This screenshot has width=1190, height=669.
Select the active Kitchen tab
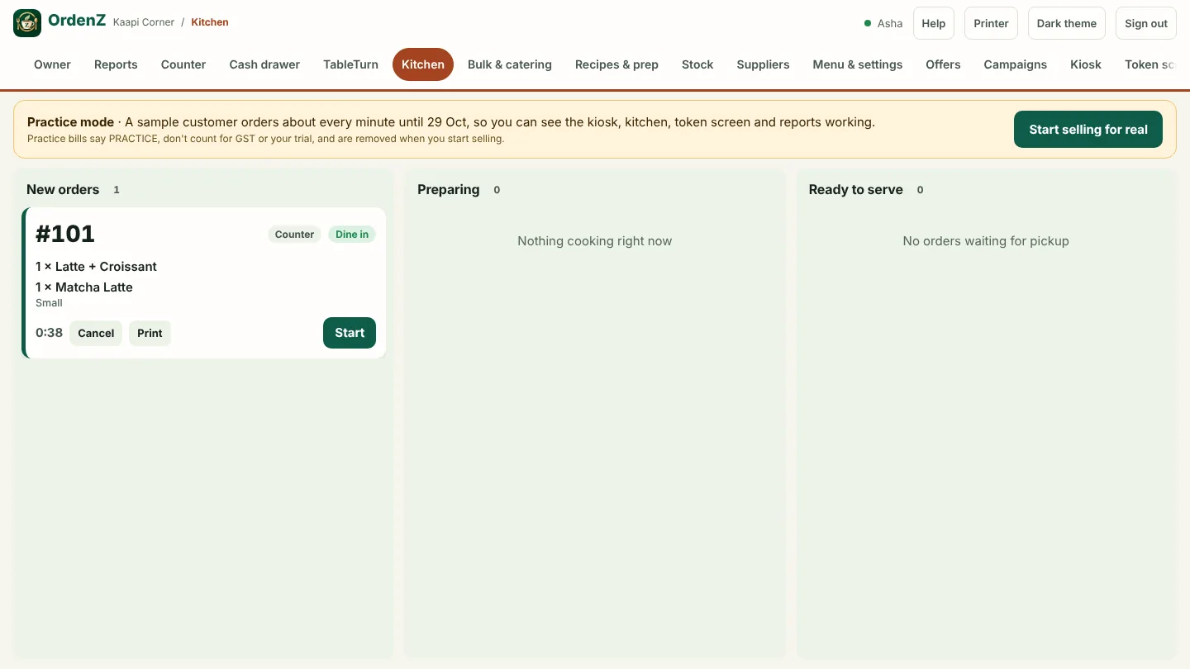pyautogui.click(x=423, y=64)
